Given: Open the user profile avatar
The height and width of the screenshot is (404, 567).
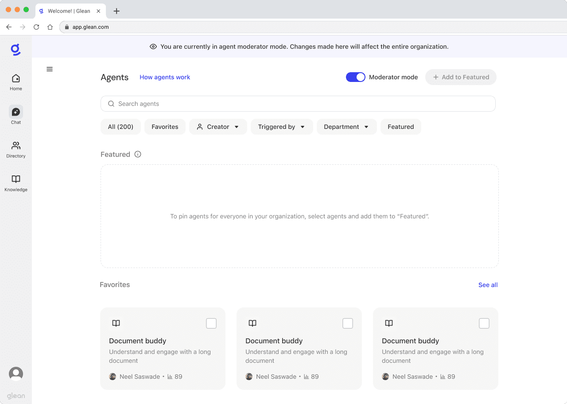Looking at the screenshot, I should (x=16, y=374).
